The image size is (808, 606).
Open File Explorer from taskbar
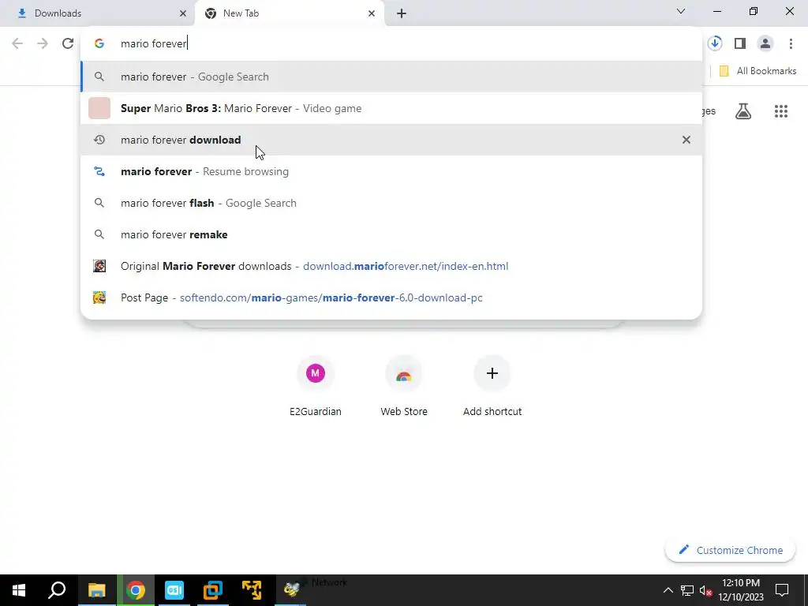[97, 590]
